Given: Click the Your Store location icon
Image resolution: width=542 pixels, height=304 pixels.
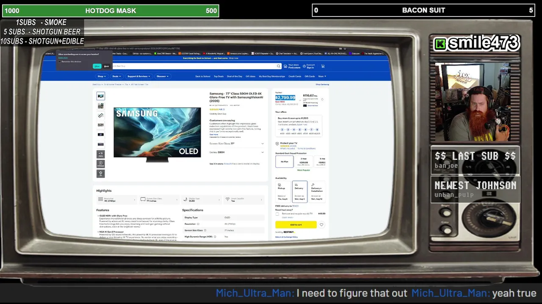Looking at the screenshot, I should pyautogui.click(x=285, y=66).
